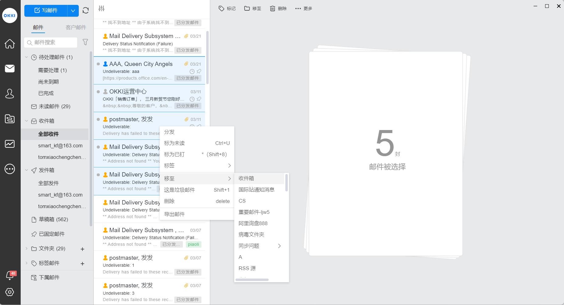Choose 这是垃圾邮件 from the context menu

[197, 190]
